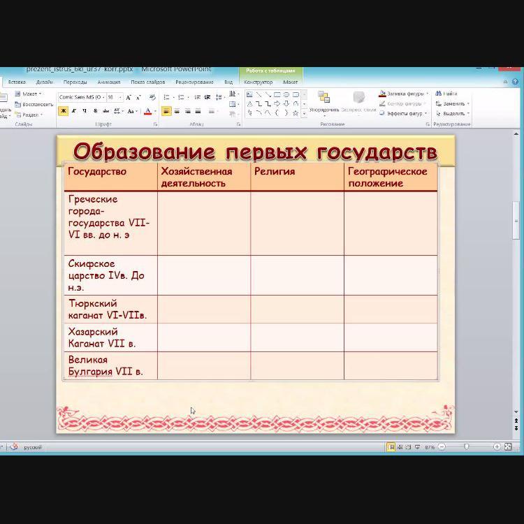Image resolution: width=524 pixels, height=524 pixels.
Task: Switch to Normal view in status bar
Action: 391,447
